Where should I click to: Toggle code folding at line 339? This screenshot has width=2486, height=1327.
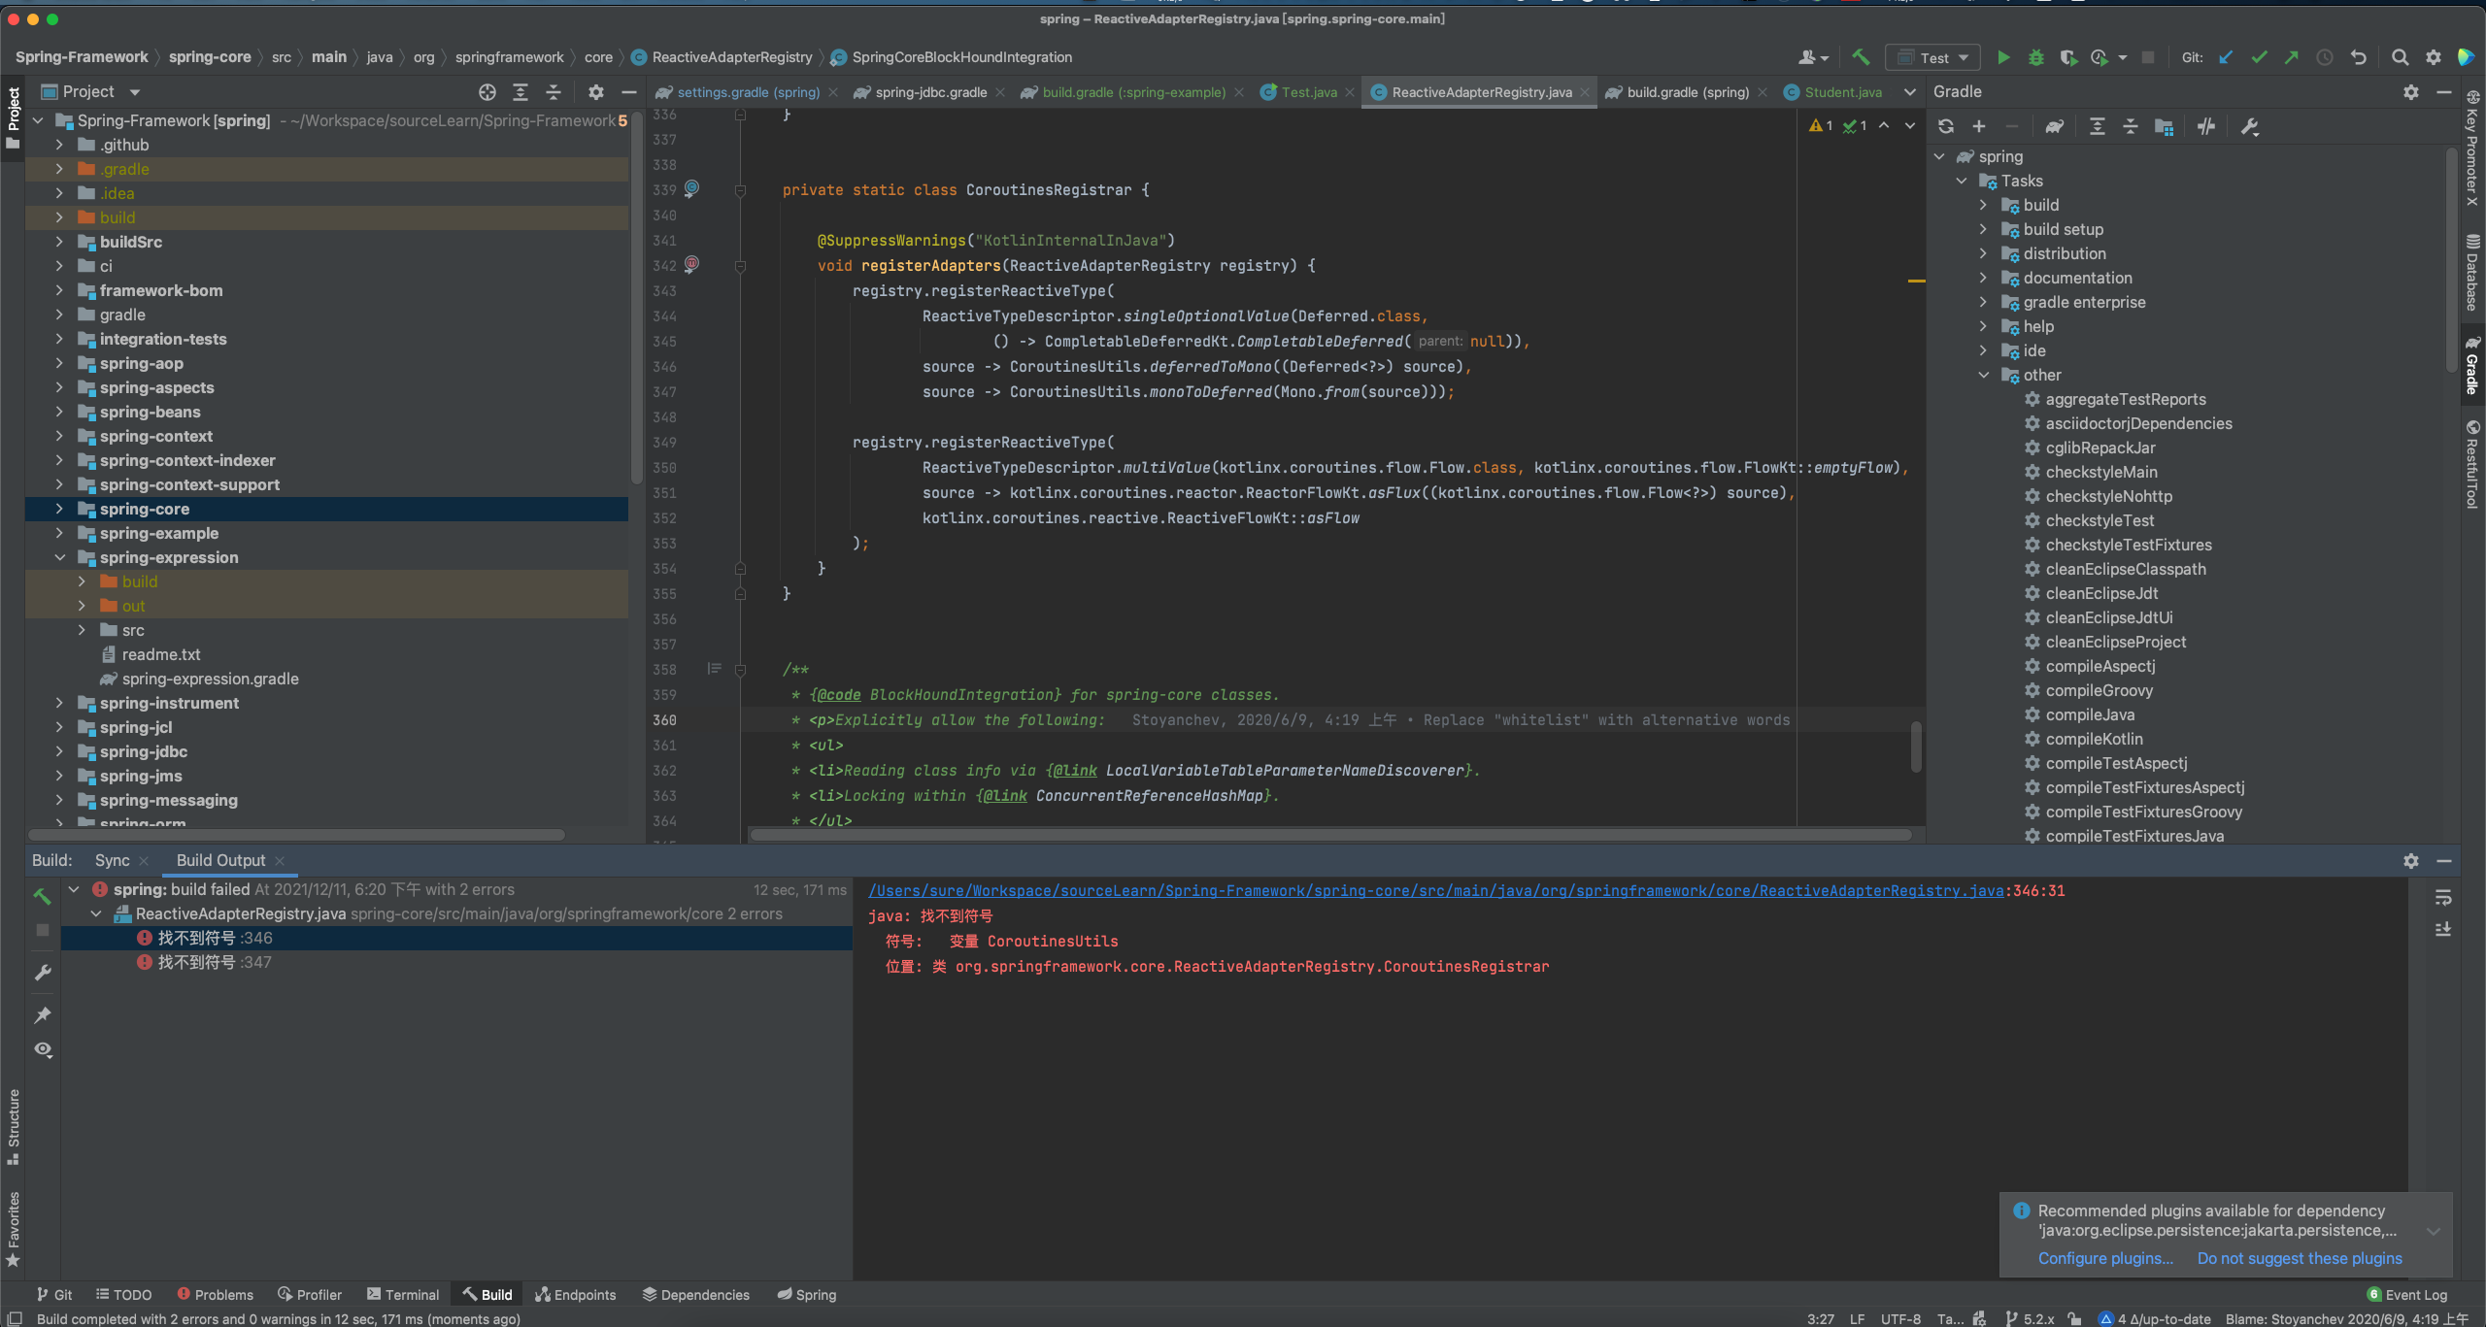click(740, 190)
